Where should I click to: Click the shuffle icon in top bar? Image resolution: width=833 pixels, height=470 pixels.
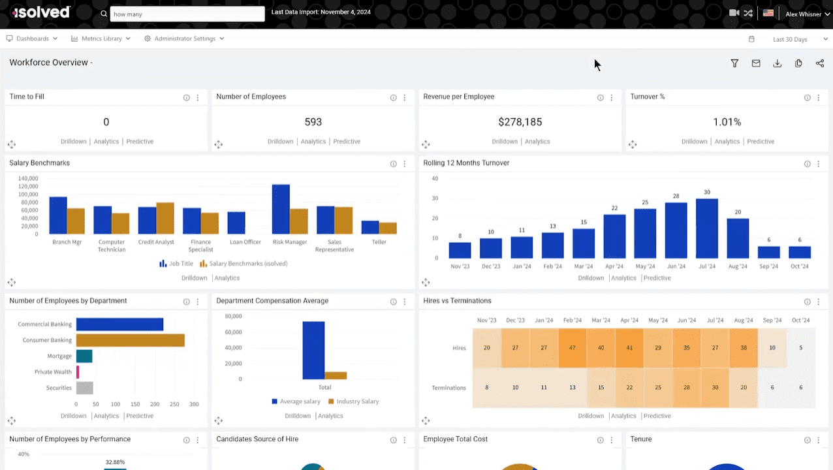click(748, 13)
